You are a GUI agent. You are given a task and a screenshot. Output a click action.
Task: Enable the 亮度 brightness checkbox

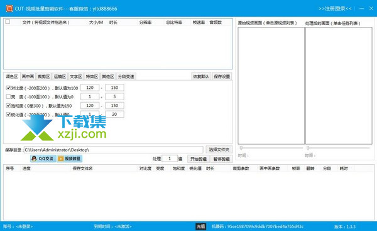click(8, 96)
